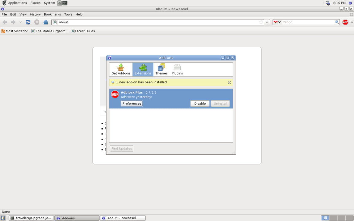Screen dimensions: 354x221
Task: Switch to About: - Iceweasel taskbar item
Action: tap(123, 218)
